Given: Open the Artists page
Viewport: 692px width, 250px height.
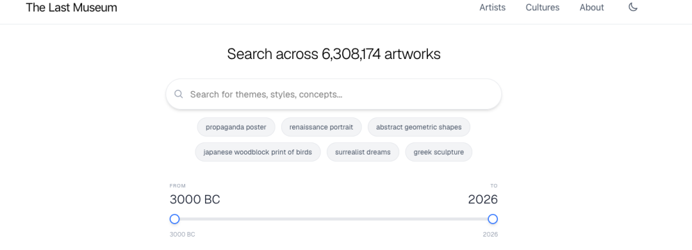Looking at the screenshot, I should click(x=493, y=8).
